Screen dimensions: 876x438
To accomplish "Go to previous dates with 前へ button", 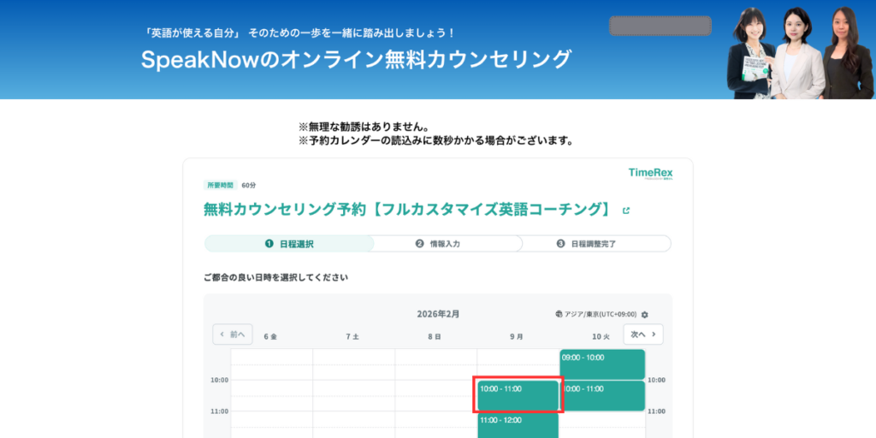I will tap(233, 334).
